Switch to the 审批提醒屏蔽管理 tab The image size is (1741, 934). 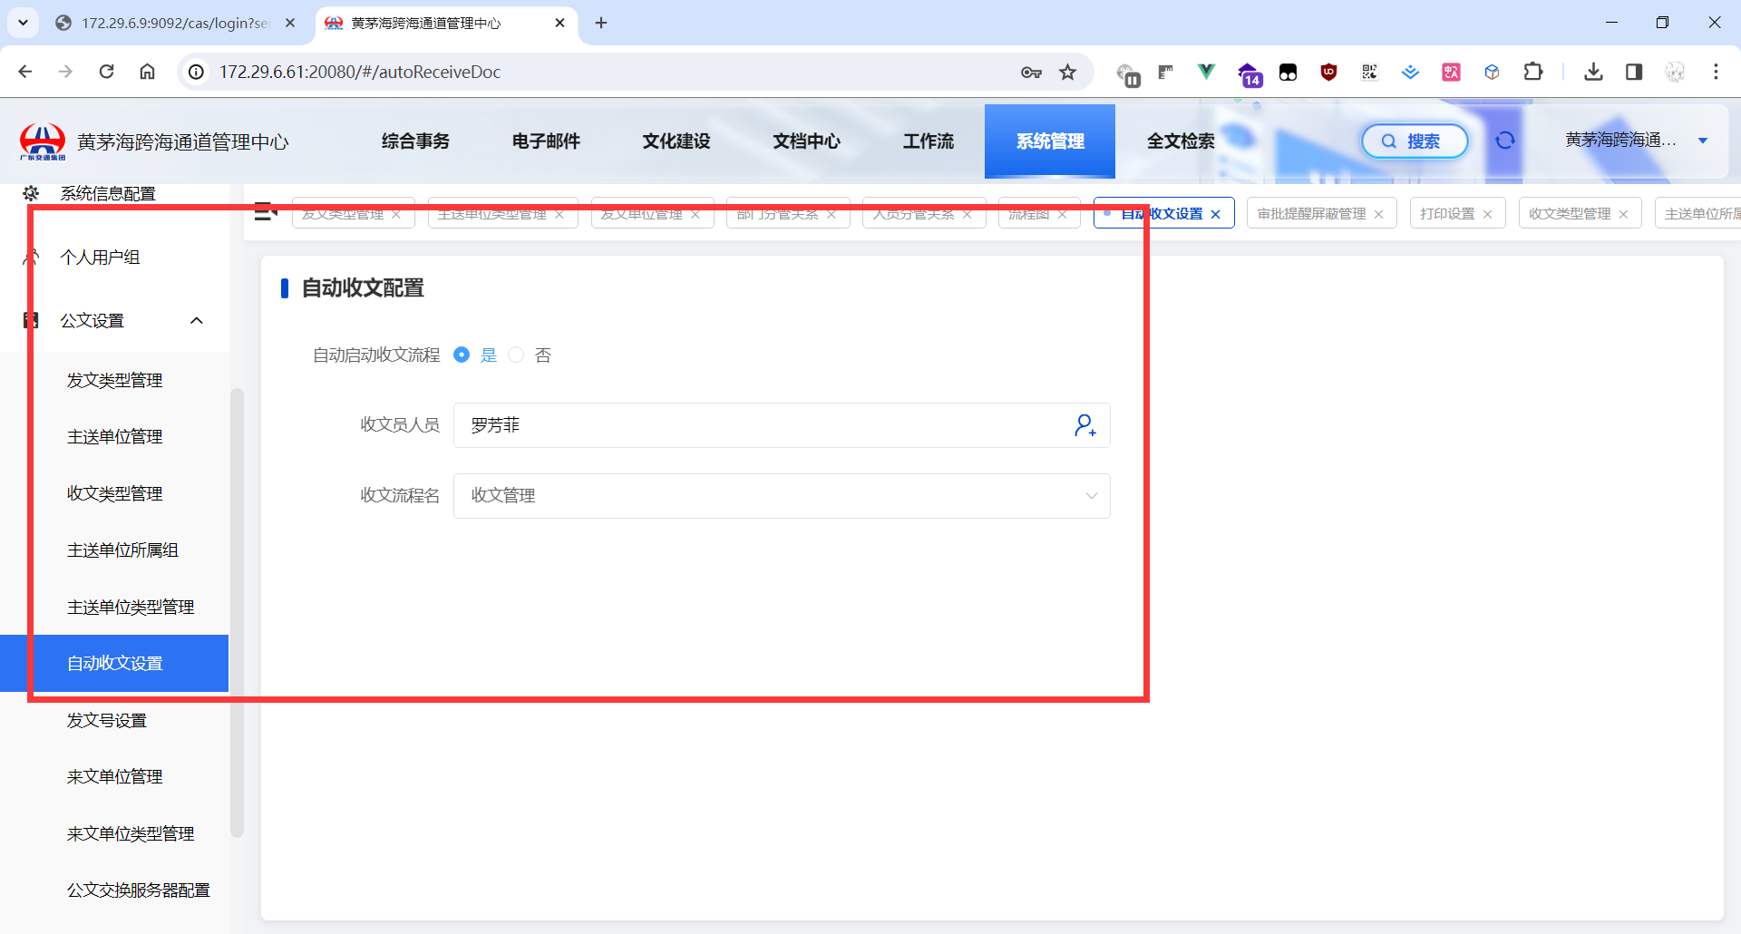click(1311, 214)
